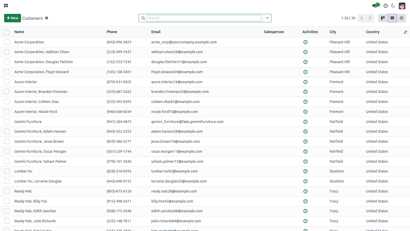410x231 pixels.
Task: Open the activities clock in top bar
Action: pyautogui.click(x=385, y=6)
